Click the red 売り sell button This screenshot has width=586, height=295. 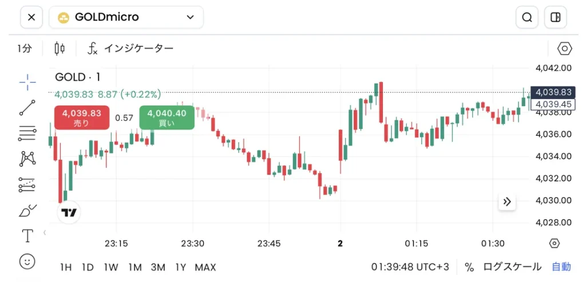coord(82,117)
